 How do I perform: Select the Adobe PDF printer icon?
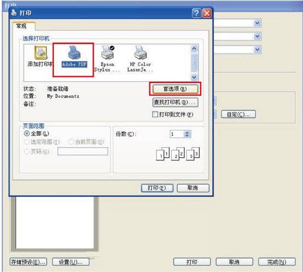point(74,53)
